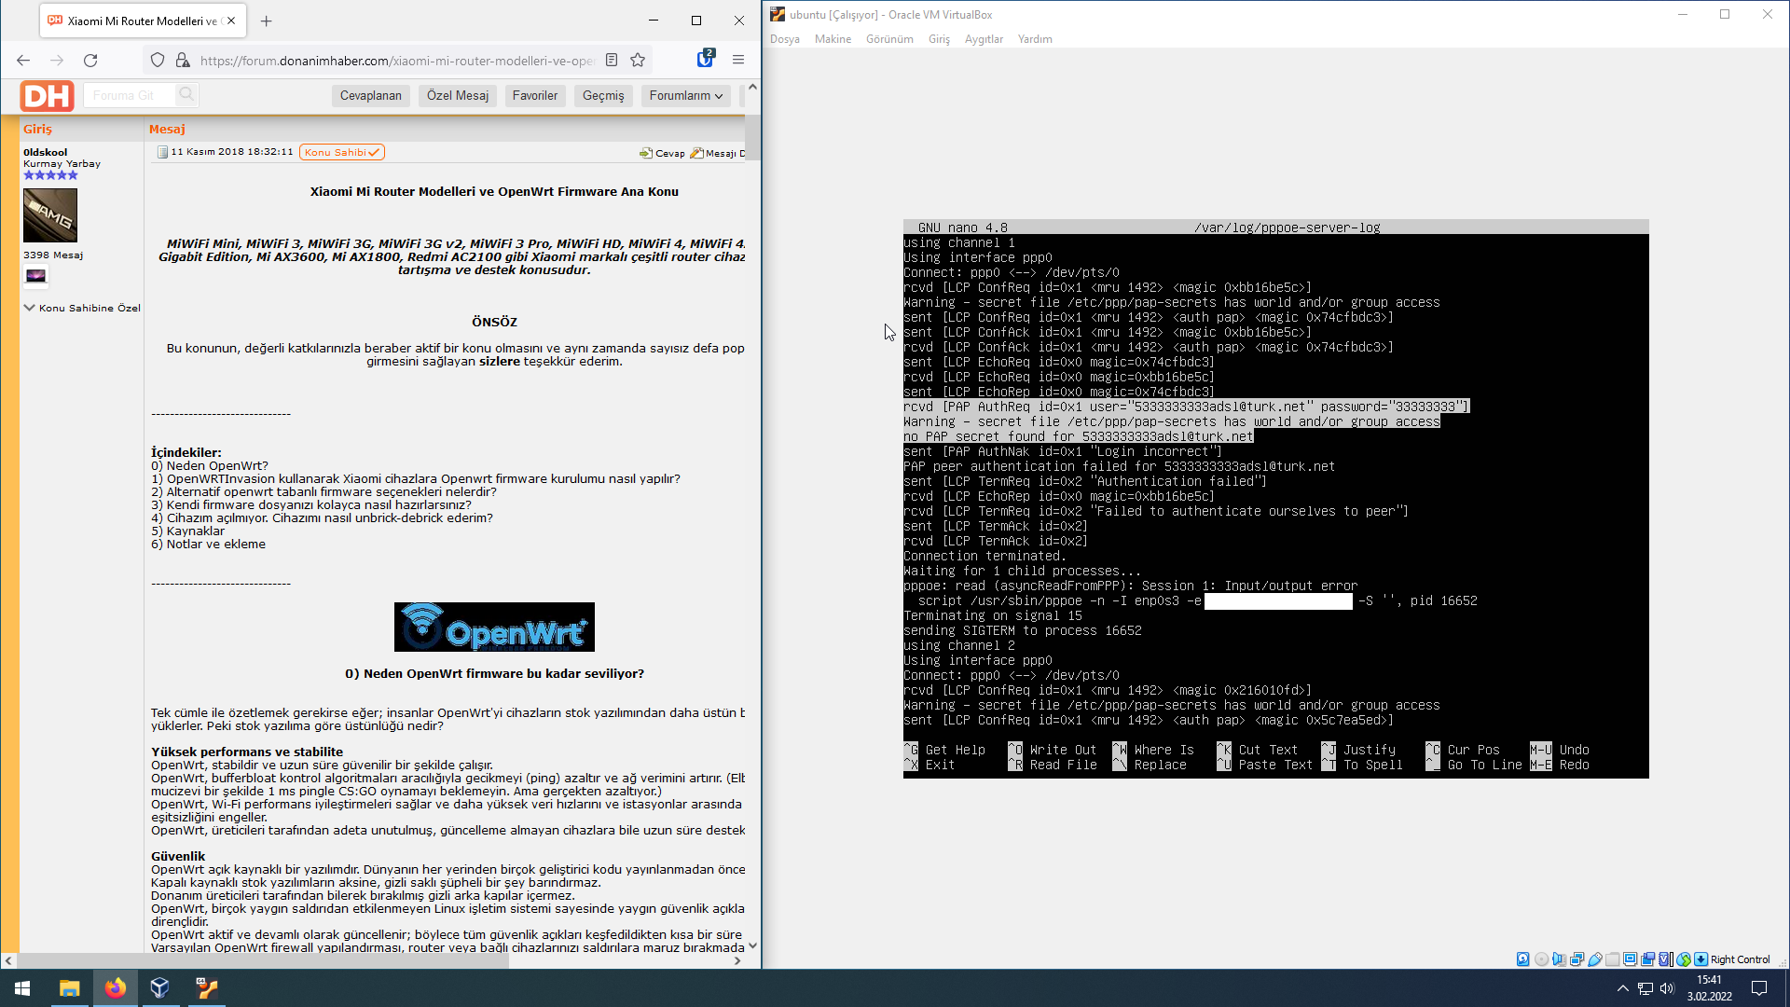Screen dimensions: 1790x1007
Task: Open the Aygıtlar menu in VirtualBox
Action: [x=984, y=39]
